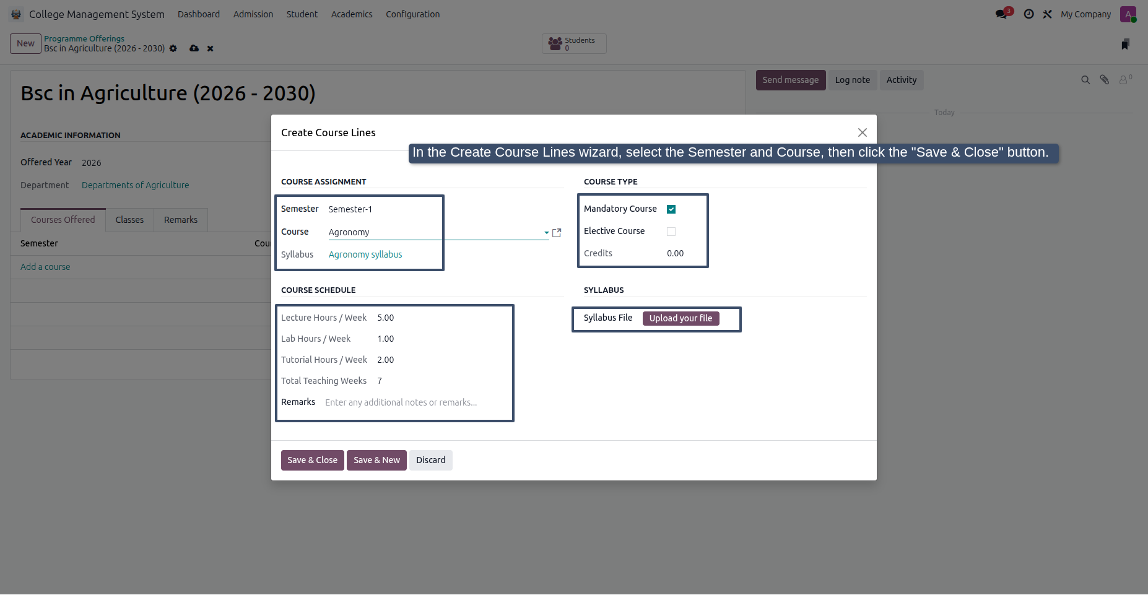Click the chatter followers icon
The height and width of the screenshot is (595, 1148).
[x=1124, y=79]
